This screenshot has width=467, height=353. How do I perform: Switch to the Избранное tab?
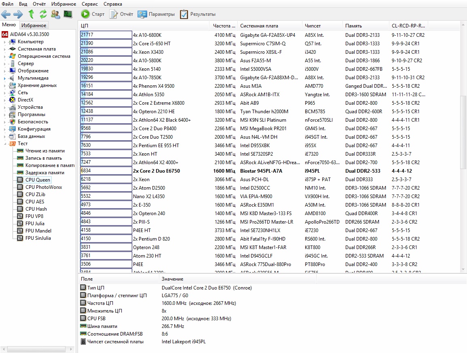pyautogui.click(x=34, y=25)
